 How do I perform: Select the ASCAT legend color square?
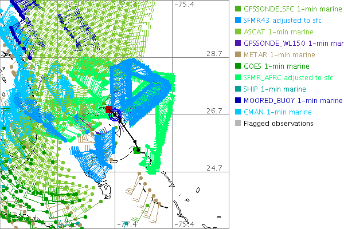(238, 31)
